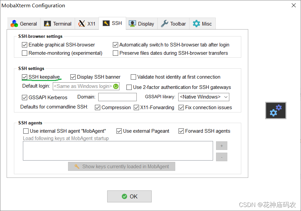Open the General tab
Viewport: 301px width, 211px height.
pyautogui.click(x=24, y=24)
